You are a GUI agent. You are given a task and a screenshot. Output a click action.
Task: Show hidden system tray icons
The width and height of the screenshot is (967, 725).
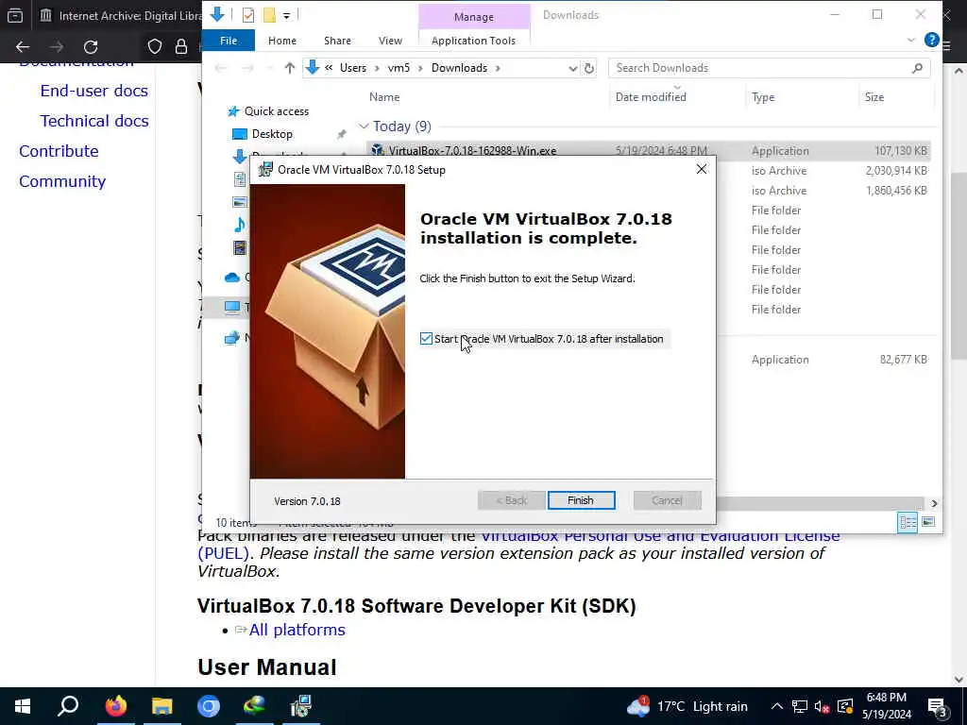[776, 706]
